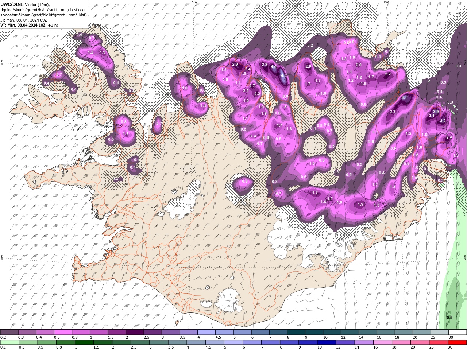467x350 pixels.
Task: Click the rain scale swatch labeled 3.5
Action: tap(177, 342)
